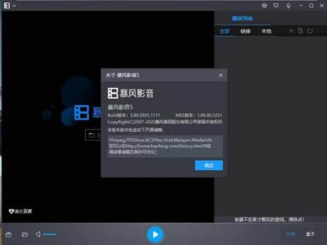Open the 盒子 button in the bottom bar
Image resolution: width=327 pixels, height=245 pixels.
tap(310, 234)
